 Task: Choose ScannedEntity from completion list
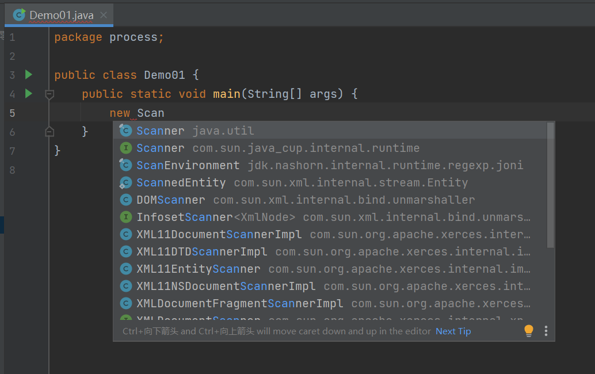pos(181,183)
